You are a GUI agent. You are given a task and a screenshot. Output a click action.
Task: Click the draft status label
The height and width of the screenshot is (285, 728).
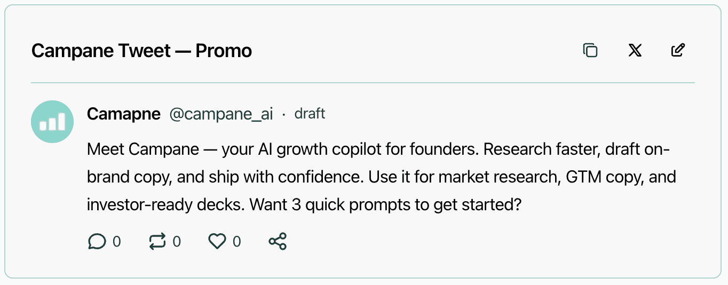tap(310, 114)
